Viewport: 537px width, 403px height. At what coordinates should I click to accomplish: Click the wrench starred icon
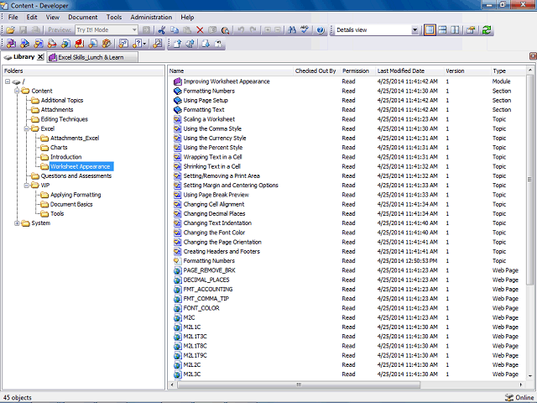click(x=157, y=44)
